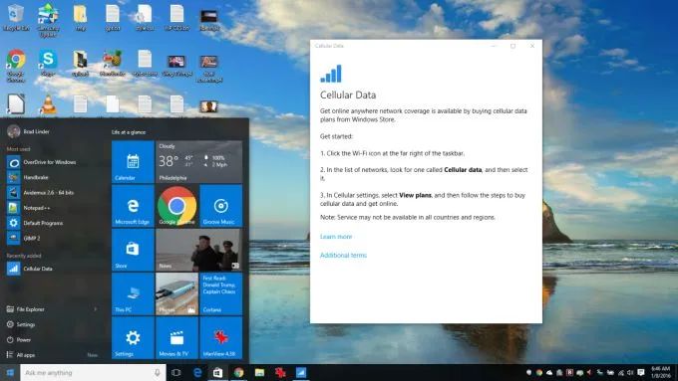
Task: Click the Windows Start button
Action: pos(10,372)
